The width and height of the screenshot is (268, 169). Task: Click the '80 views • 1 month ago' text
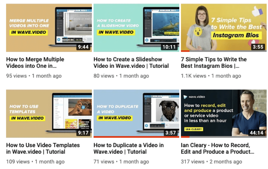pyautogui.click(x=121, y=76)
